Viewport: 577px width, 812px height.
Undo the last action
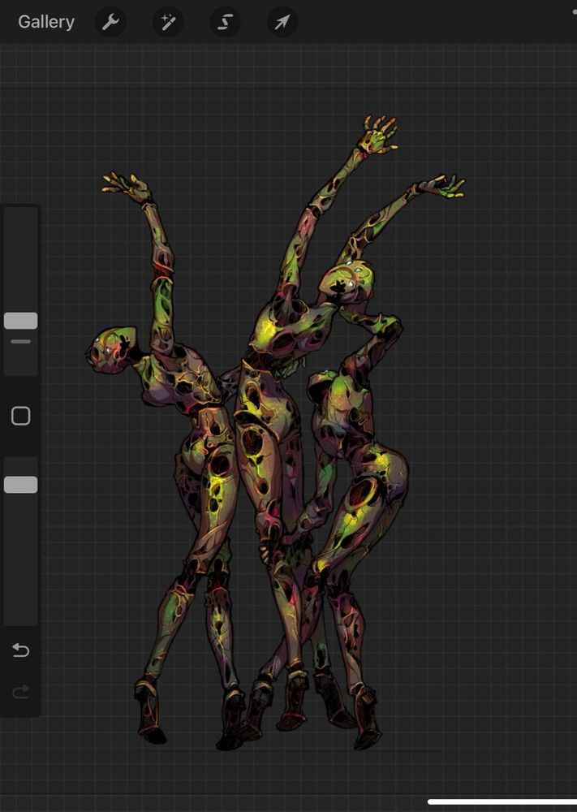click(x=21, y=650)
